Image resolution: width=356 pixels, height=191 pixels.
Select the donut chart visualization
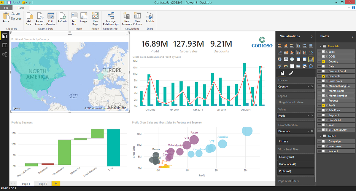(x=311, y=66)
